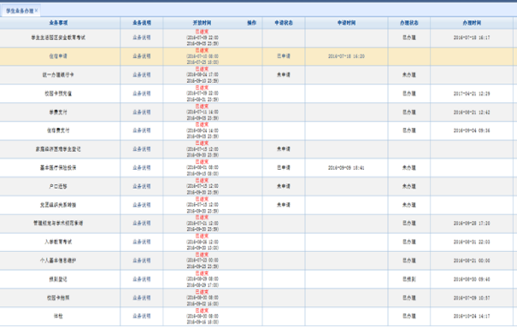The height and width of the screenshot is (332, 517).
Task: Select the 个人基本信息维护 row name
Action: click(58, 260)
